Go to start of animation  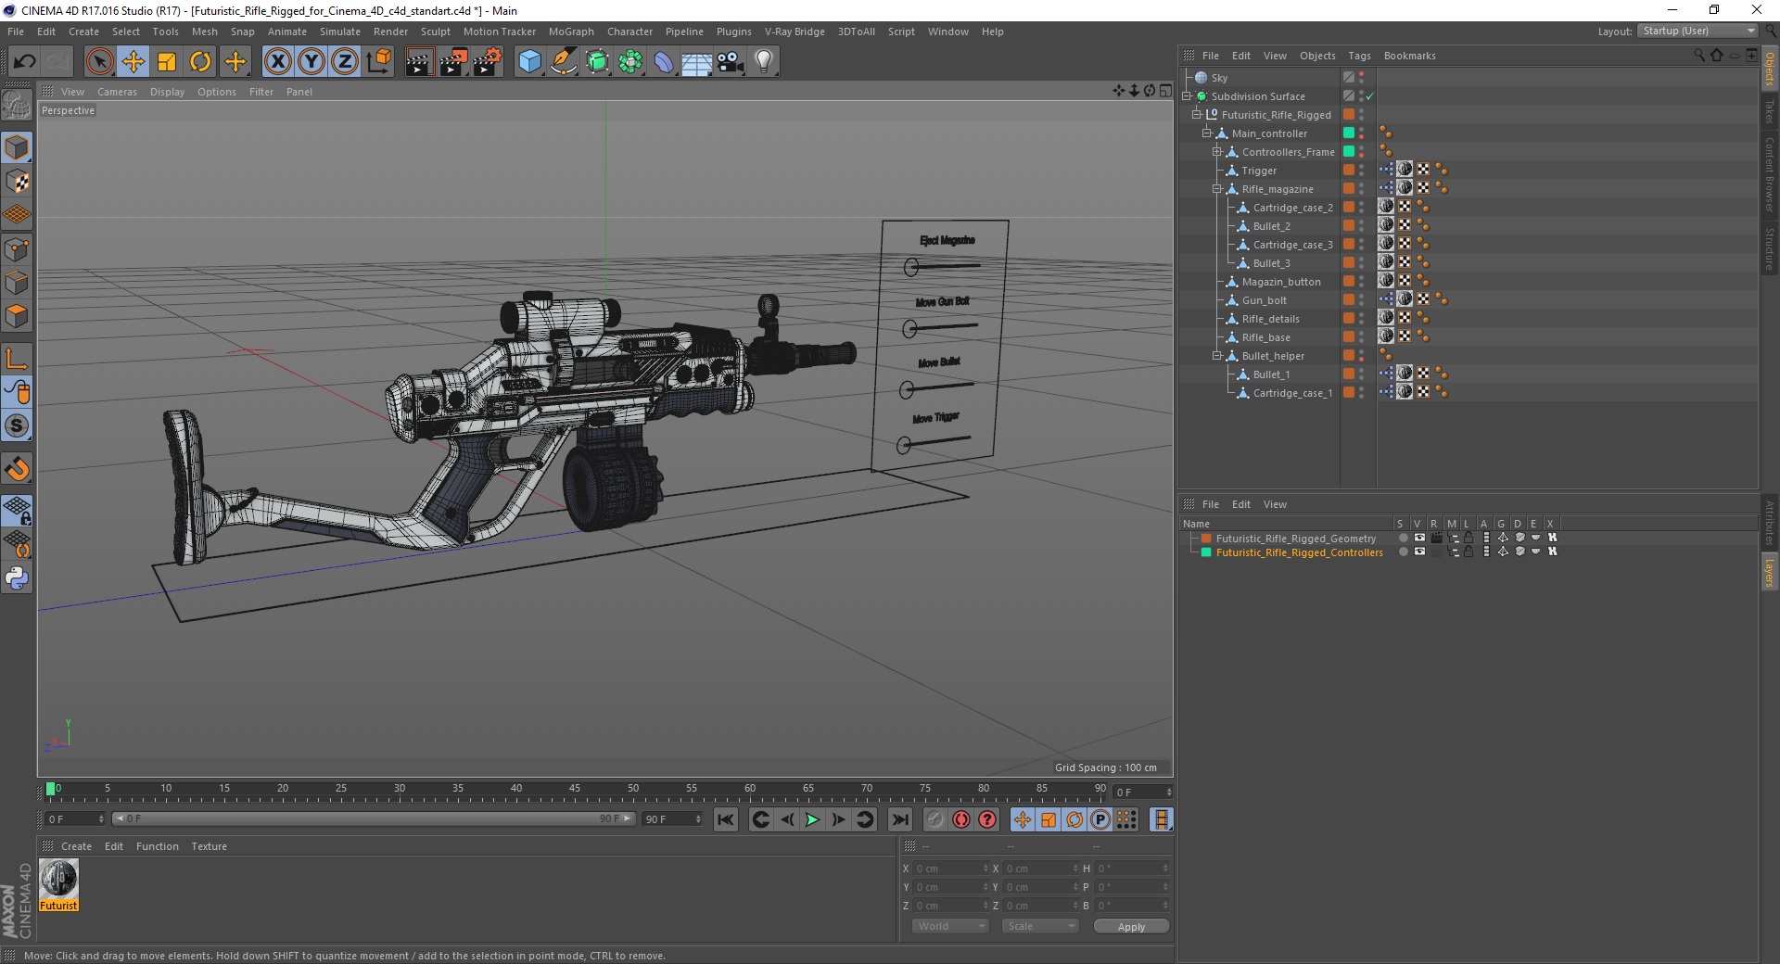pos(726,819)
